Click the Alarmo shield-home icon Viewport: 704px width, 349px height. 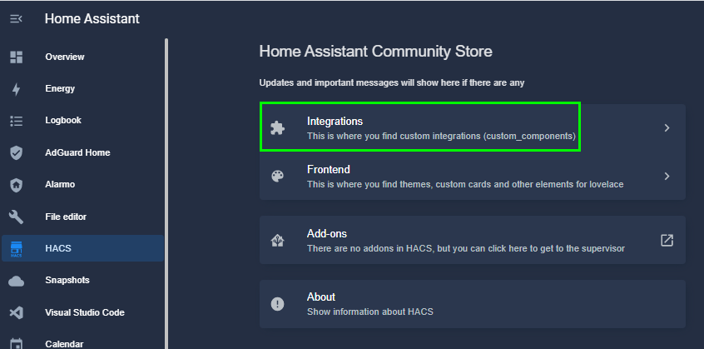[x=16, y=185]
